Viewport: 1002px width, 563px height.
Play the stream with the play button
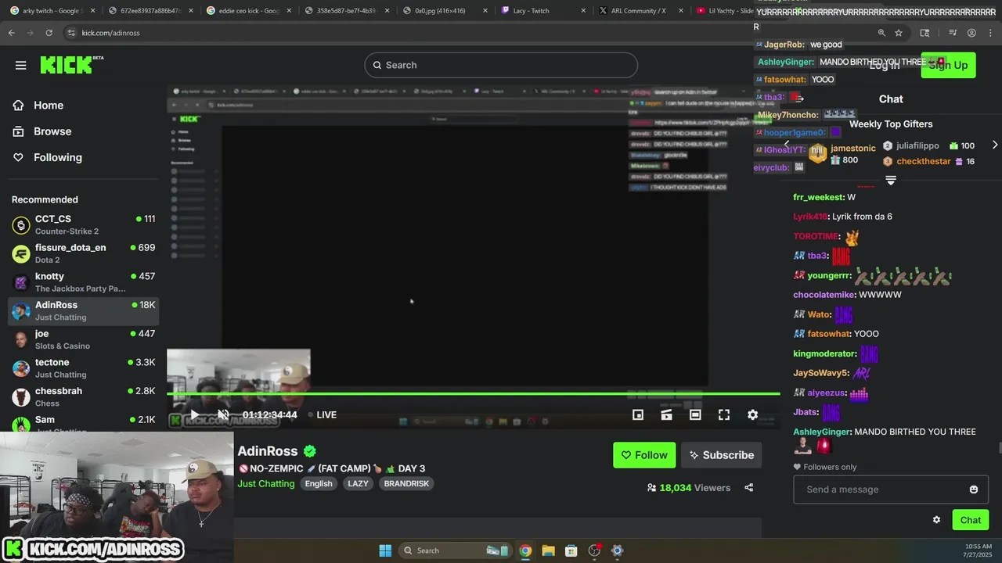[195, 414]
